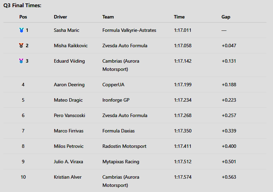Click the Driver column header

tap(60, 17)
